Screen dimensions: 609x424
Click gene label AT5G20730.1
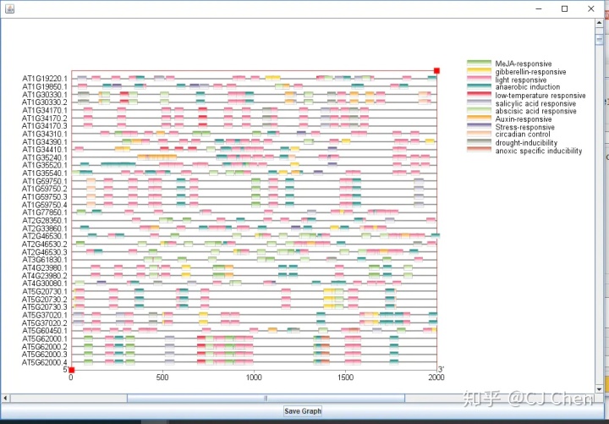(45, 291)
